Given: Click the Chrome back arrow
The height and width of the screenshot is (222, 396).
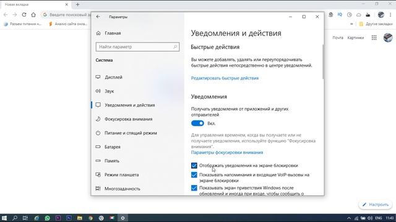Looking at the screenshot, I should (x=6, y=15).
